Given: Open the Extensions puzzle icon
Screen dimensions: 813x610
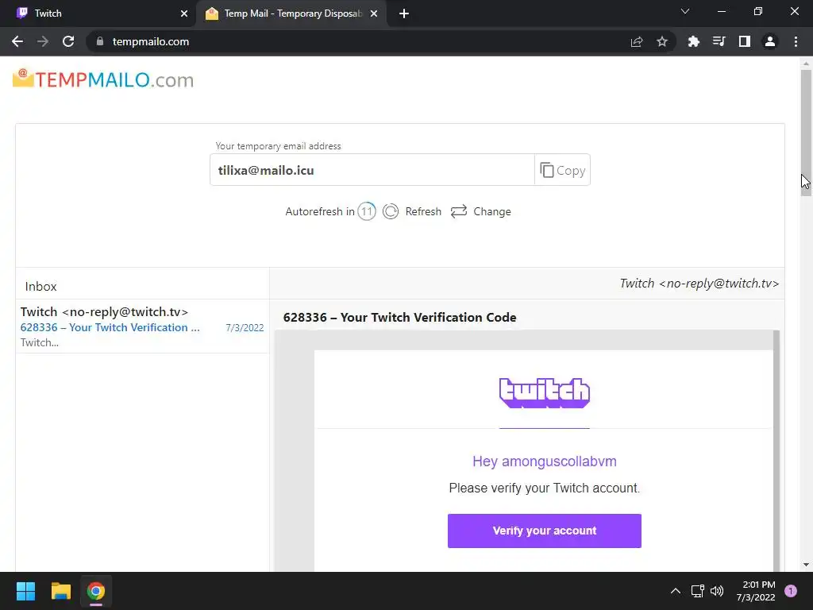Looking at the screenshot, I should point(693,41).
